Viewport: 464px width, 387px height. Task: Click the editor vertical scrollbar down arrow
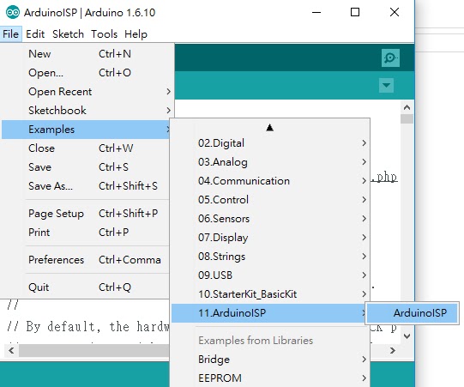(407, 336)
